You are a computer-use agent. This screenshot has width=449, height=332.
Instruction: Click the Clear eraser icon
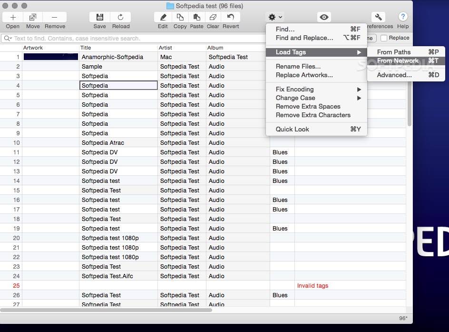pyautogui.click(x=213, y=17)
